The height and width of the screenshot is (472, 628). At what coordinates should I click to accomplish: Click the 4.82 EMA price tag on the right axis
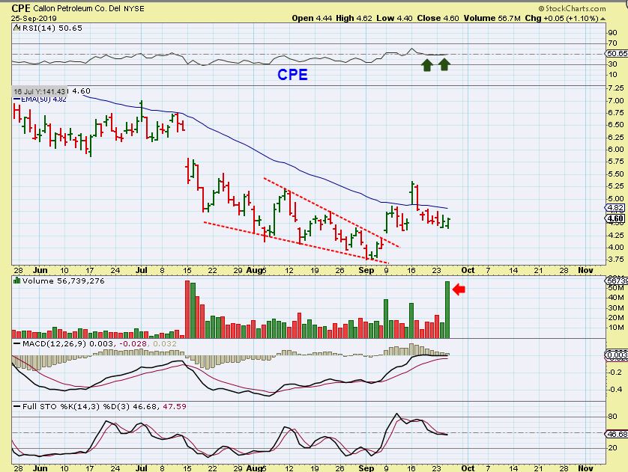click(x=615, y=208)
